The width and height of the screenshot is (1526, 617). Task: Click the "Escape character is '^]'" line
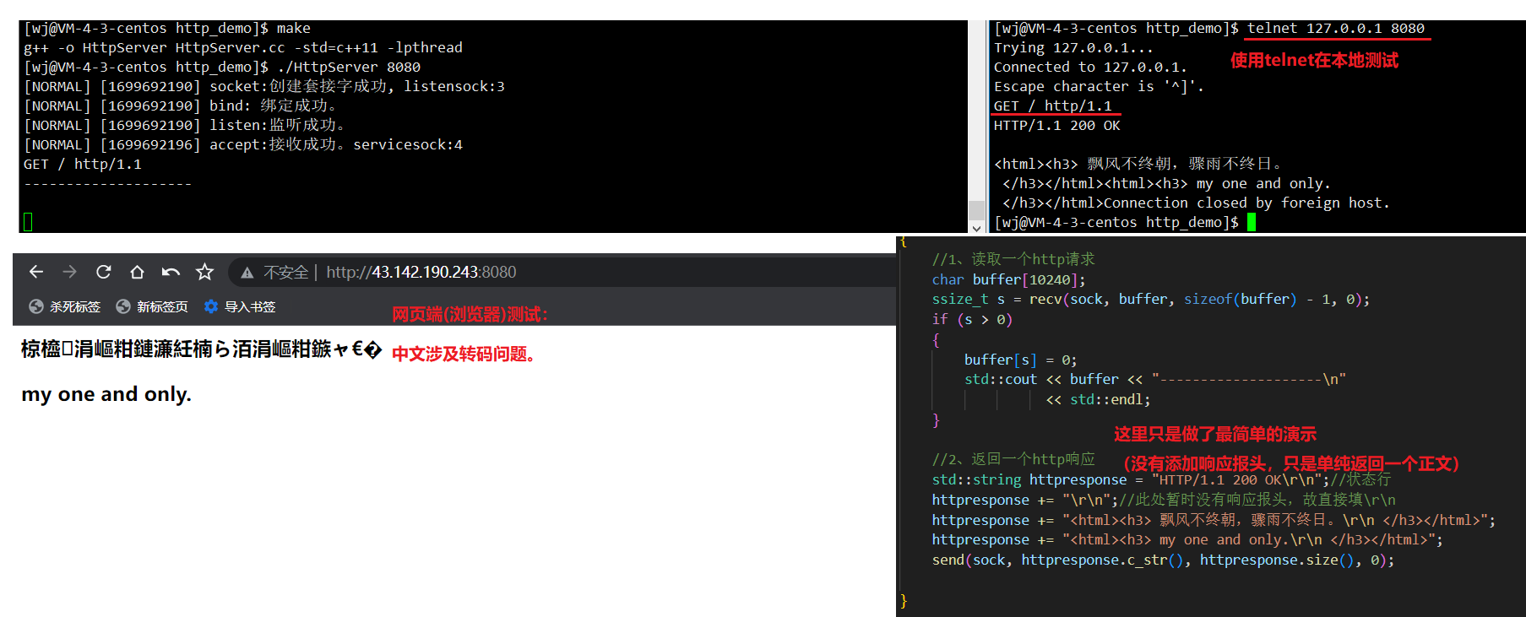pos(1099,86)
